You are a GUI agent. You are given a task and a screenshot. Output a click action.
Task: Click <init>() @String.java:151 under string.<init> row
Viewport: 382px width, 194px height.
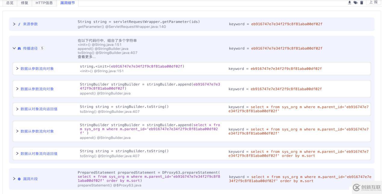[x=102, y=71]
